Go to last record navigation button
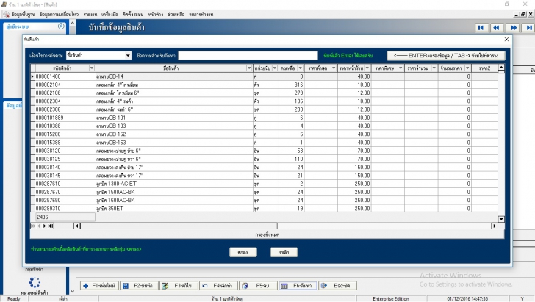 (528, 28)
